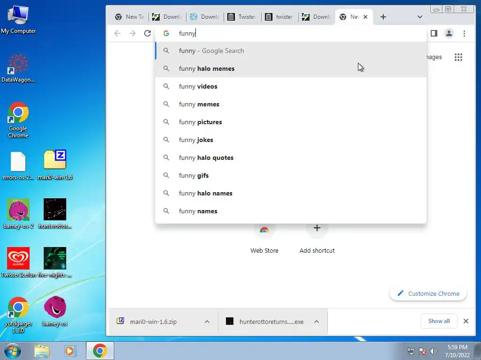This screenshot has height=360, width=481.
Task: Switch to the Download tab right of lowercase twister
Action: tap(317, 17)
